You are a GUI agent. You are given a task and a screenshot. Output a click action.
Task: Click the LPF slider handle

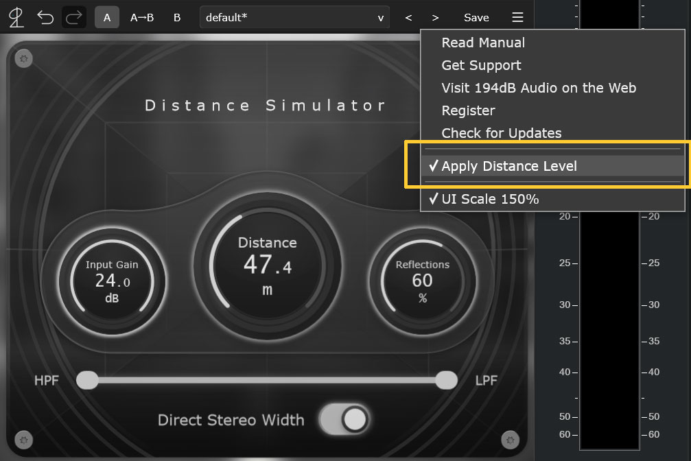(x=447, y=380)
